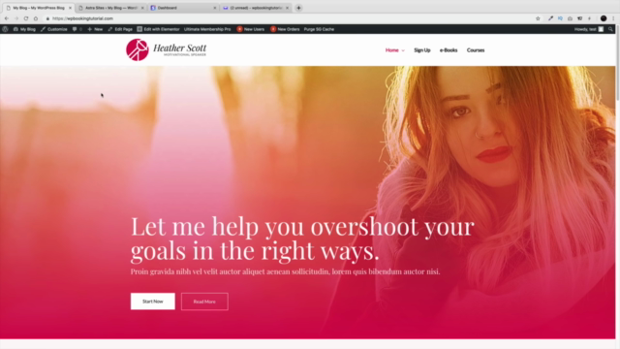Click the Heather Scott logo
Screen dimensions: 620x349
167,49
